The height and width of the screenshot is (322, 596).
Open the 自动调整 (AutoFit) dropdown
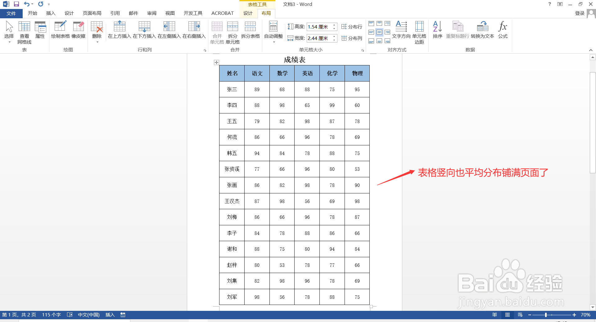coord(273,32)
